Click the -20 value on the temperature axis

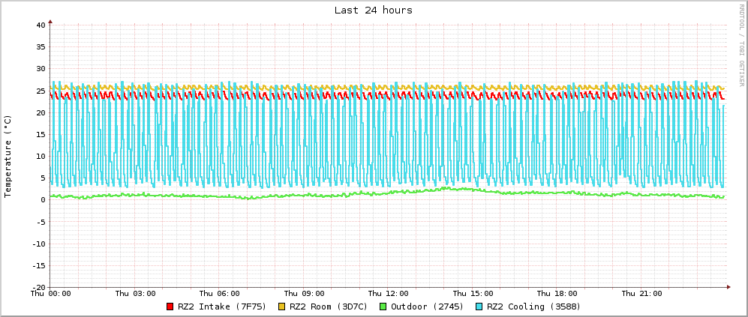pos(39,287)
